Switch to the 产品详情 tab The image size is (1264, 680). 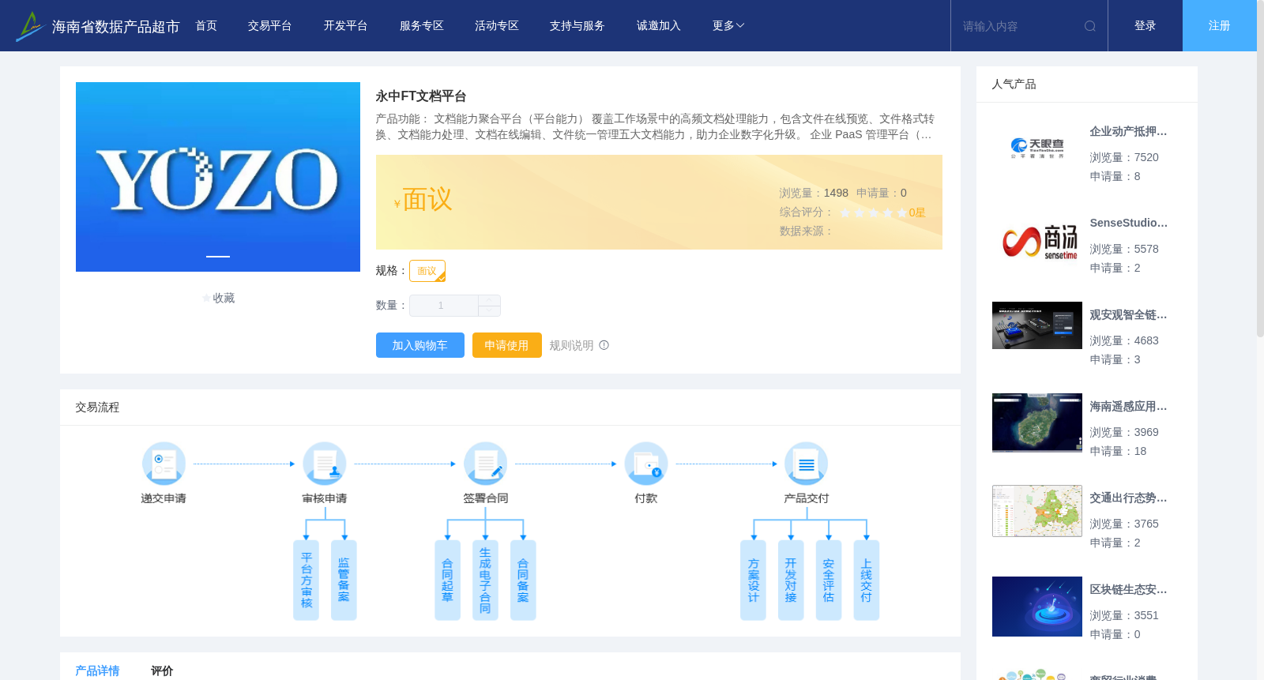coord(97,671)
